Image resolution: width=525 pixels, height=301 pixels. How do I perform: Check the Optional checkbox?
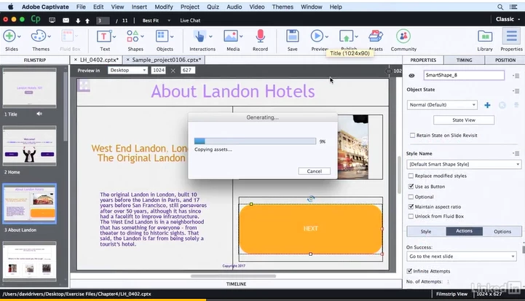411,197
